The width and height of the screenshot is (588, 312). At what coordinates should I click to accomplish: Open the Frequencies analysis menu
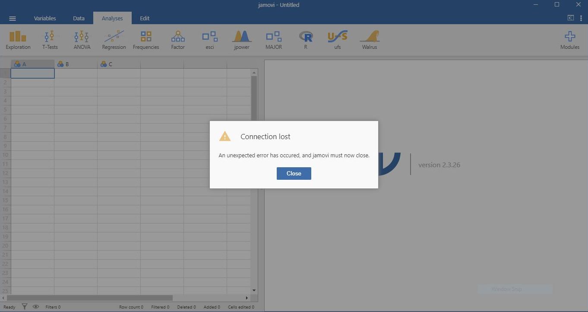(146, 40)
